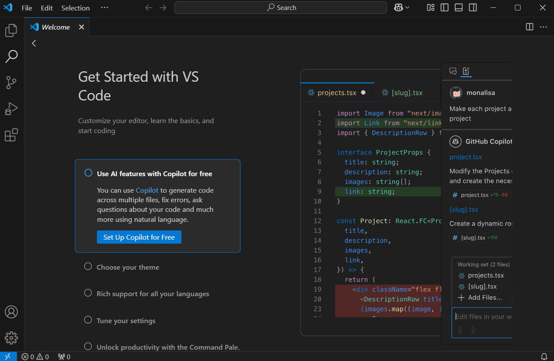Click the Go Forward arrow in title bar

point(163,8)
